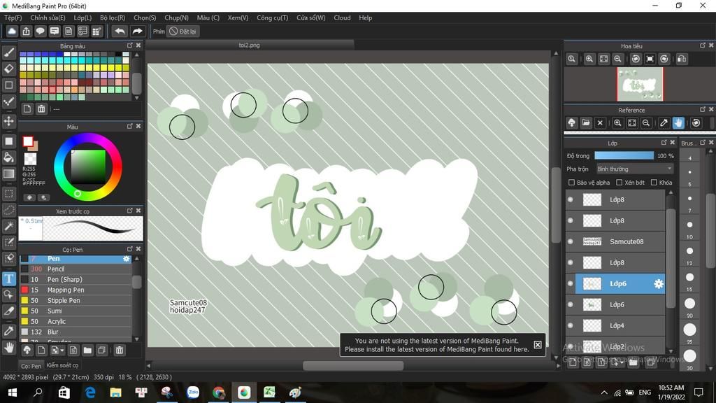Undock the Xem trước cọ panel
The width and height of the screenshot is (716, 403).
(x=129, y=211)
